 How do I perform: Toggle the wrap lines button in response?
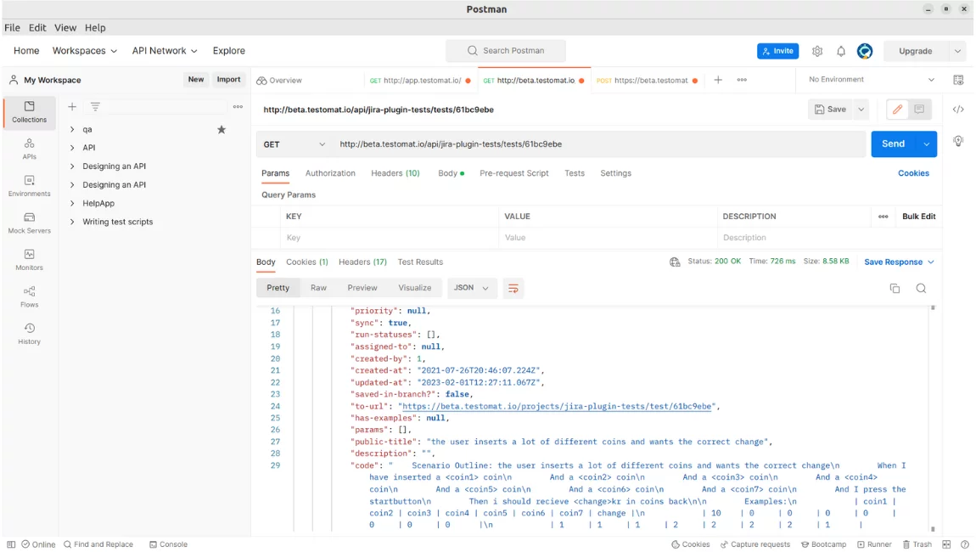coord(513,288)
